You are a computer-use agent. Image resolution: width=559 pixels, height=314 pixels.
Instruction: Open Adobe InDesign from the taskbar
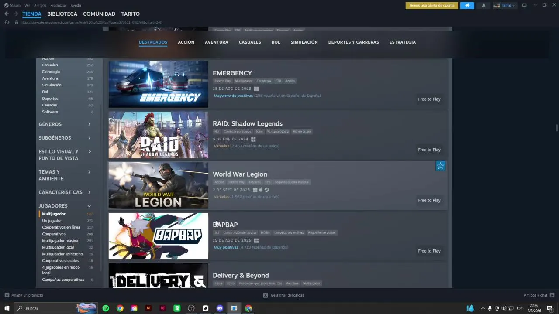click(163, 308)
